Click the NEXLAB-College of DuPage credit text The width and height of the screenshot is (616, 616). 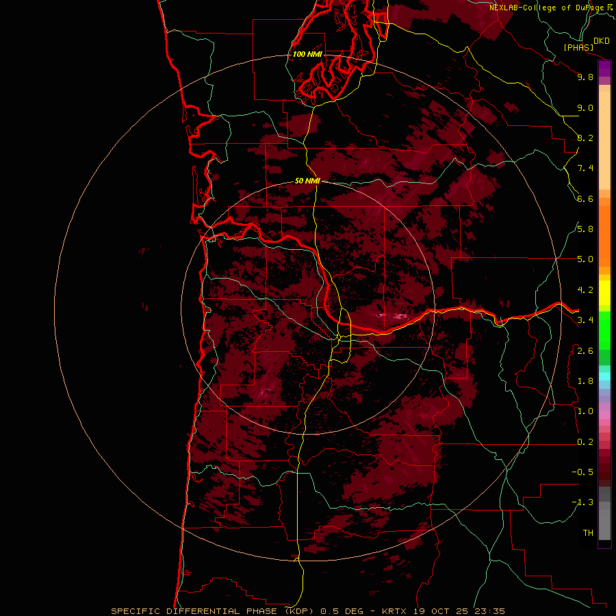[x=546, y=8]
